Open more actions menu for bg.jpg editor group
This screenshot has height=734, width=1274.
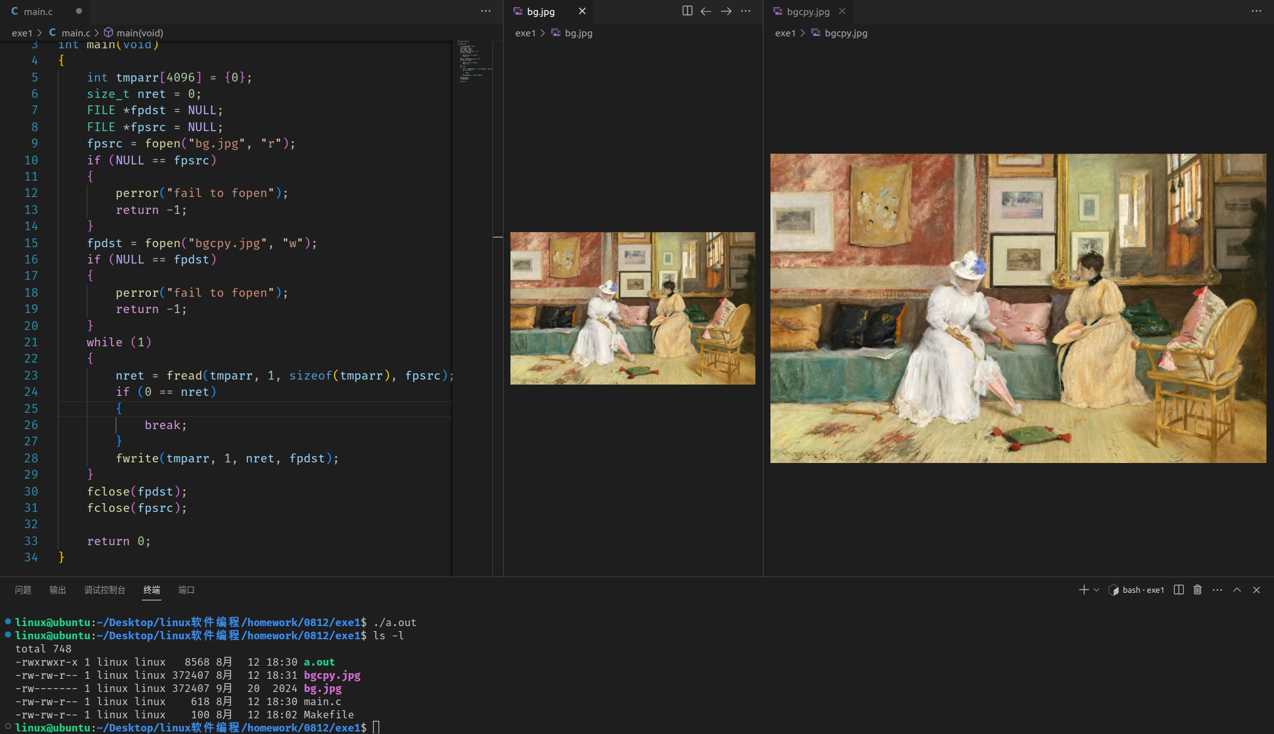point(745,11)
